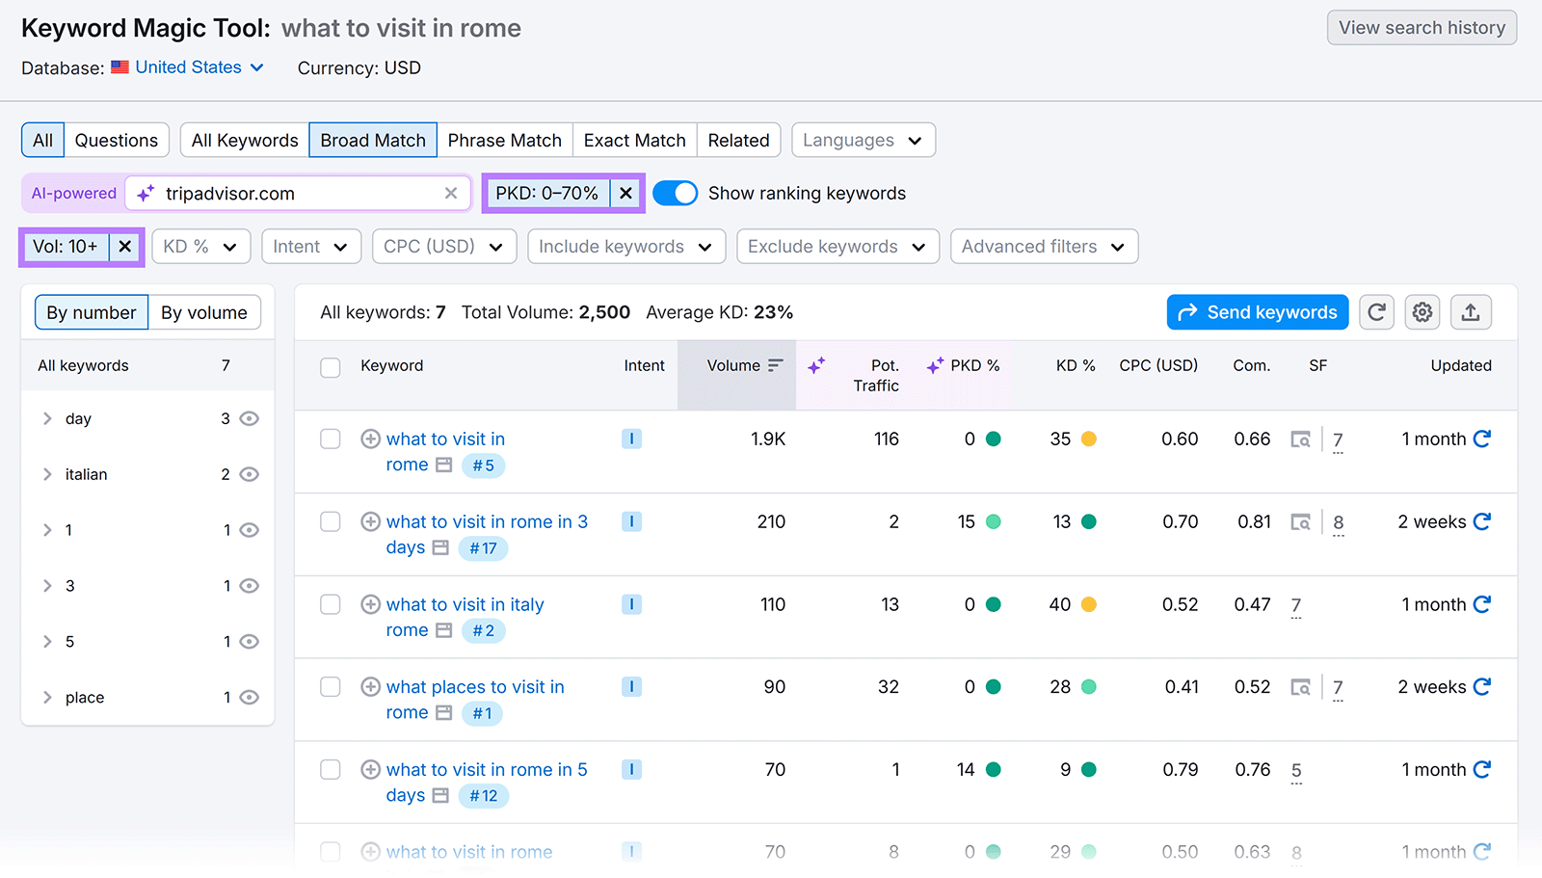Viewport: 1542px width, 878px height.
Task: Open the View search history button
Action: coord(1422,27)
